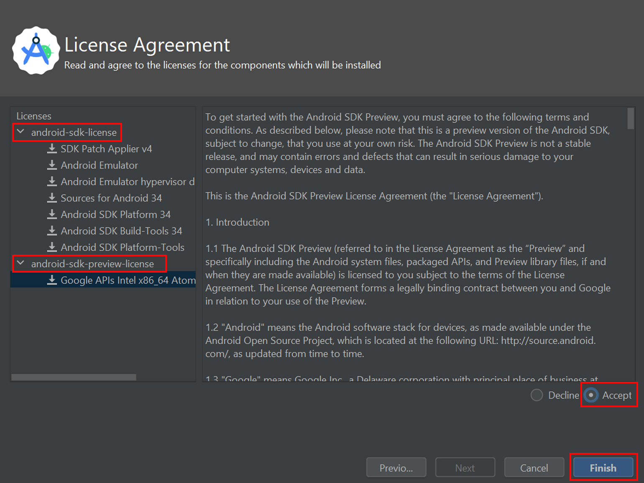Click download icon beside Android SDK Platform-Tools
The height and width of the screenshot is (483, 644).
52,247
